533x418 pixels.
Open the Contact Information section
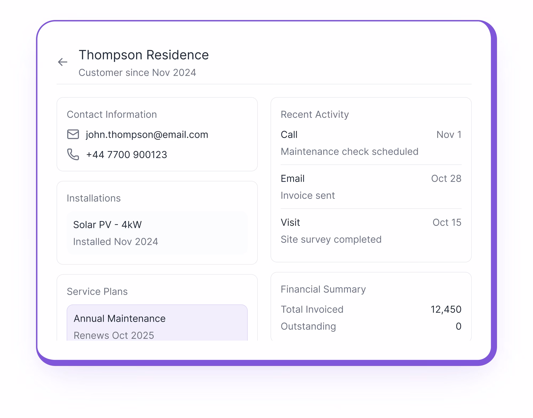[x=112, y=114]
